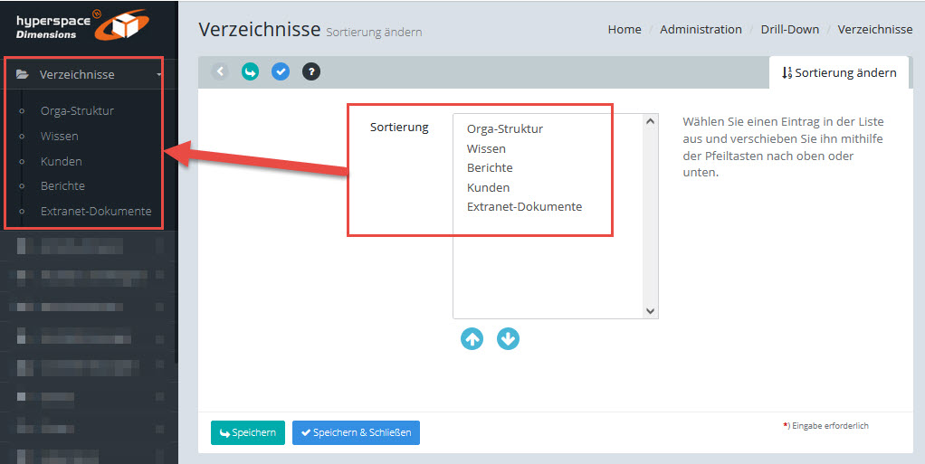Collapse the Verzeichnisse sidebar menu

pyautogui.click(x=159, y=75)
